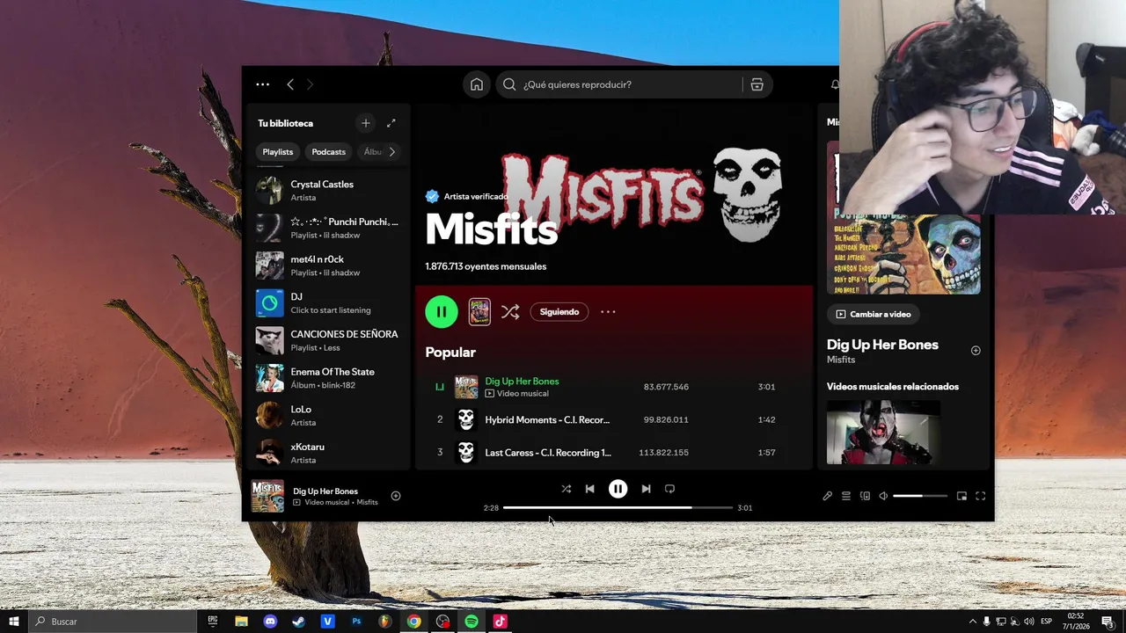The image size is (1126, 633).
Task: Open connect to a device icon
Action: click(x=865, y=496)
